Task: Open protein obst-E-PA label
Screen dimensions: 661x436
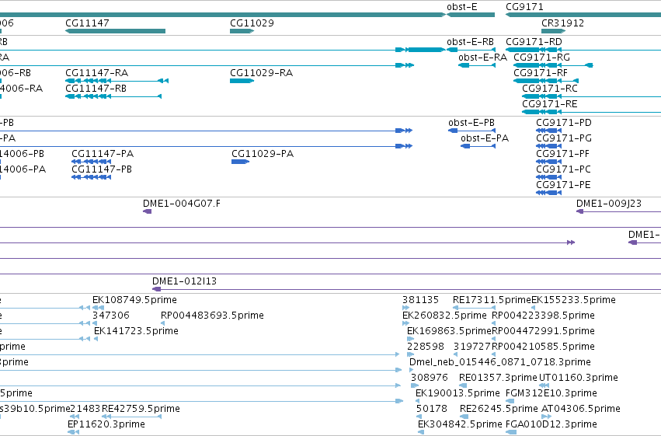Action: pos(485,138)
